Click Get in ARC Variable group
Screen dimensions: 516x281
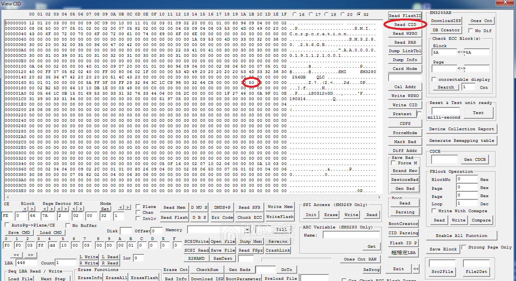coord(372,246)
